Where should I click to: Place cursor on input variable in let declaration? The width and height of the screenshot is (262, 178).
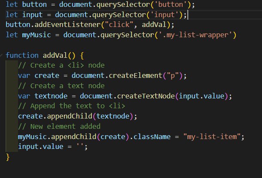point(33,15)
